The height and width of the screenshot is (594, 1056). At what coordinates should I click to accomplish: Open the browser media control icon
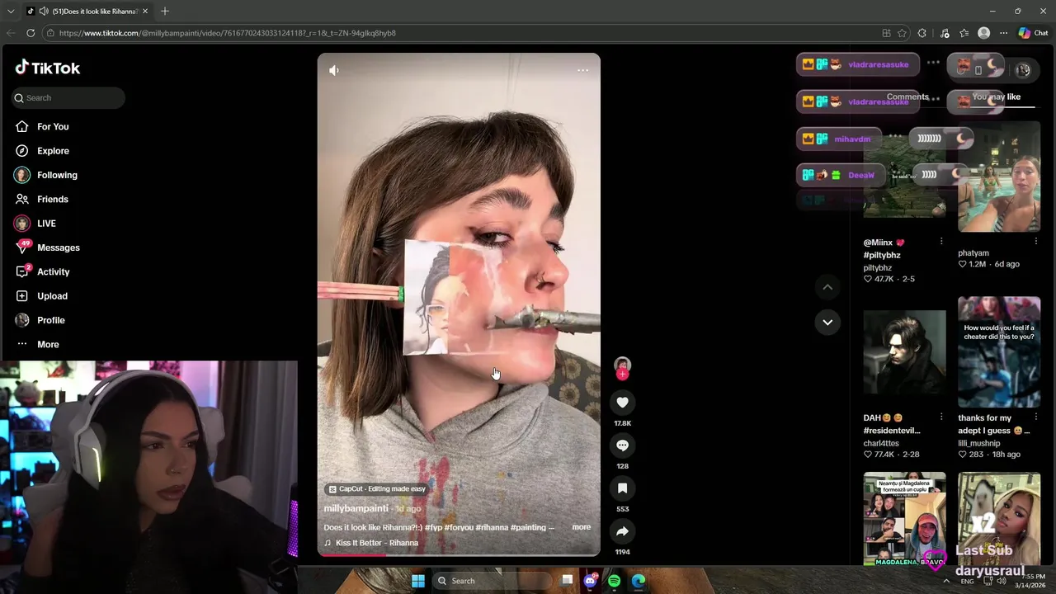(x=945, y=33)
